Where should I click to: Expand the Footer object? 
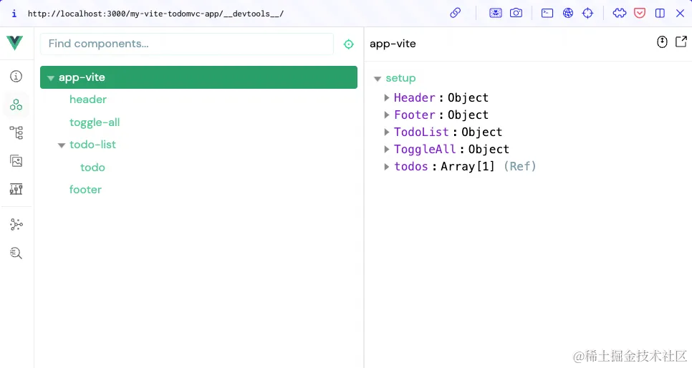(x=387, y=115)
